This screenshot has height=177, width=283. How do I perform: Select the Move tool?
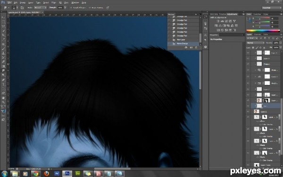tap(3, 17)
